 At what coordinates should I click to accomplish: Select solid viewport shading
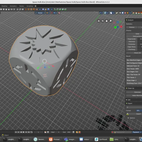[x=123, y=13]
